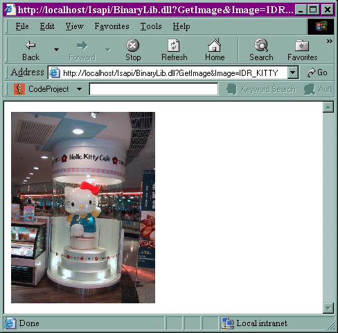Click the Stop loading icon
338x333 pixels.
tap(133, 45)
